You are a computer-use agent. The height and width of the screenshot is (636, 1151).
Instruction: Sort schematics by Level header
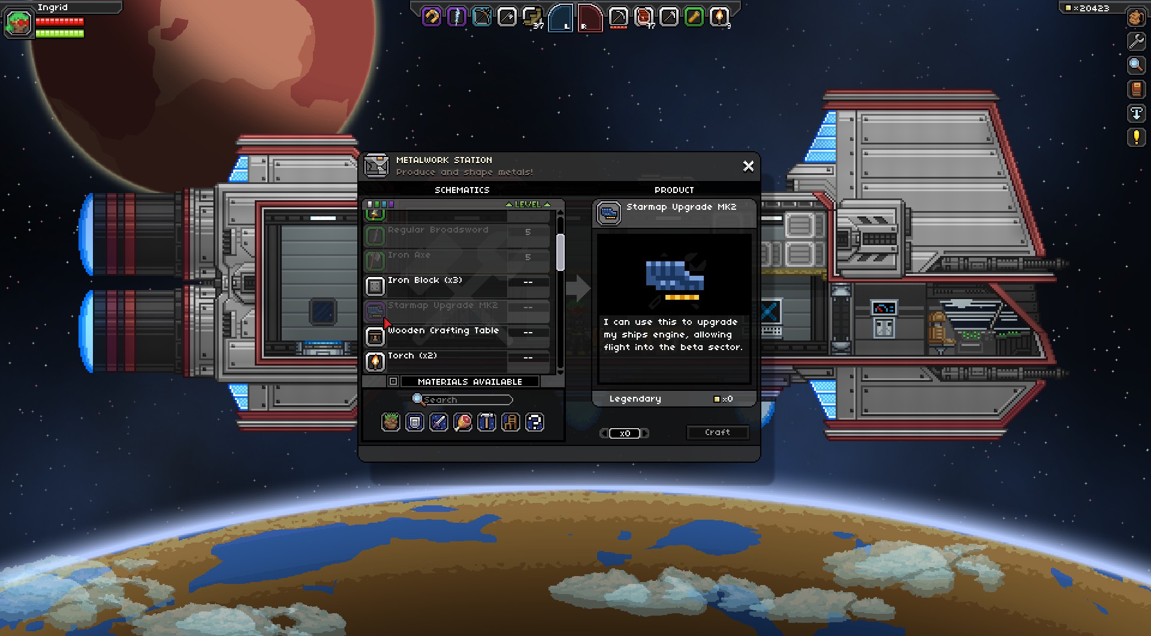(528, 204)
